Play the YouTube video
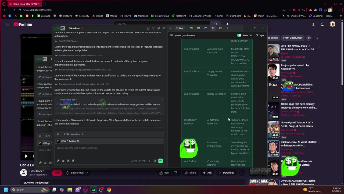This screenshot has height=194, width=344. point(26,156)
